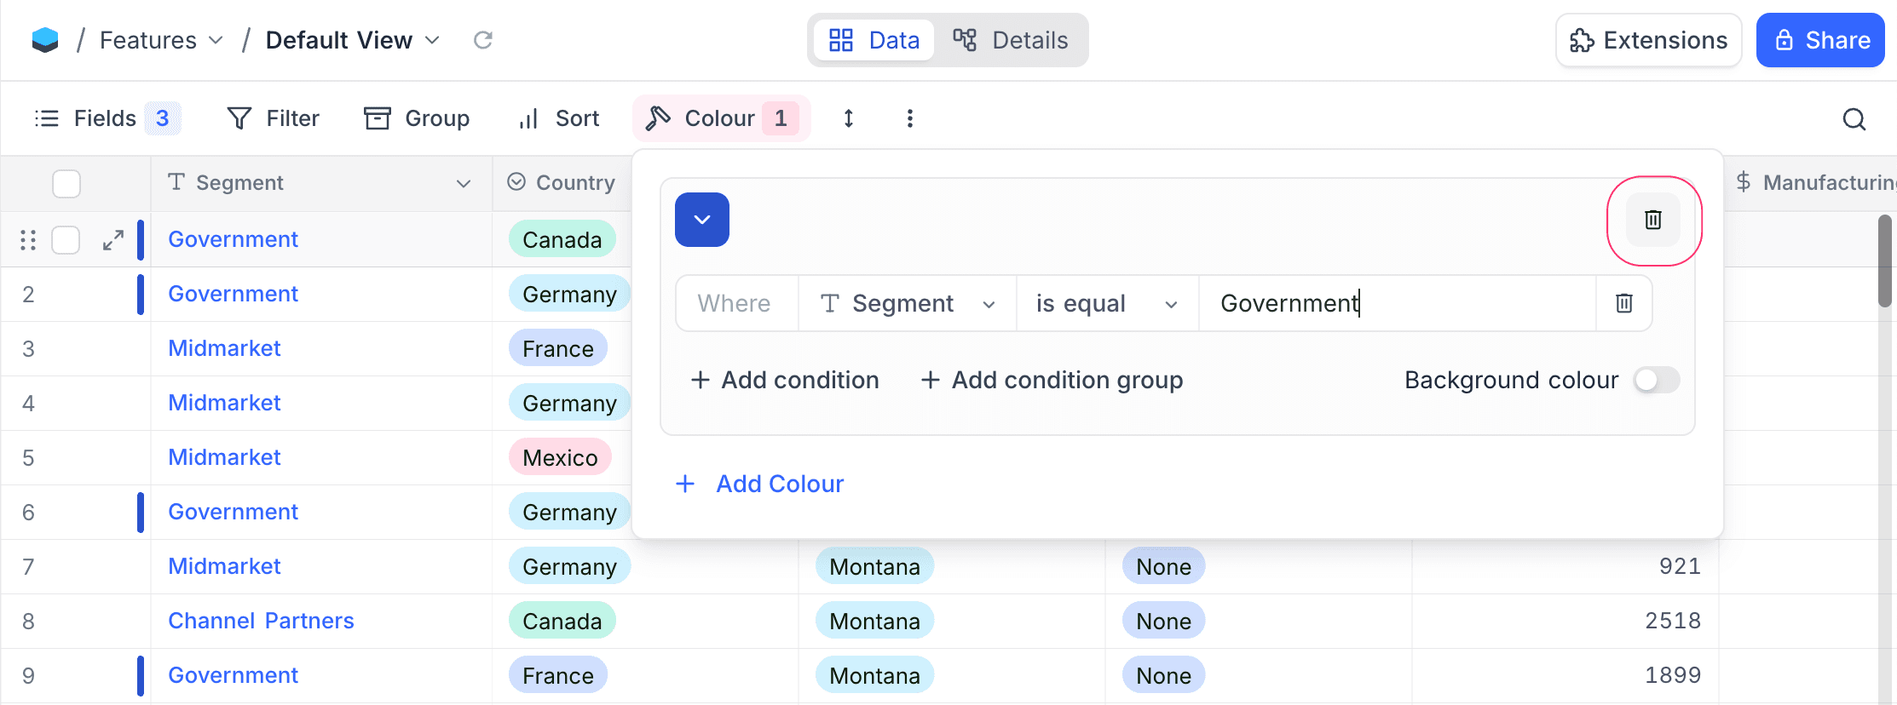
Task: Click the blue Share button
Action: tap(1819, 40)
